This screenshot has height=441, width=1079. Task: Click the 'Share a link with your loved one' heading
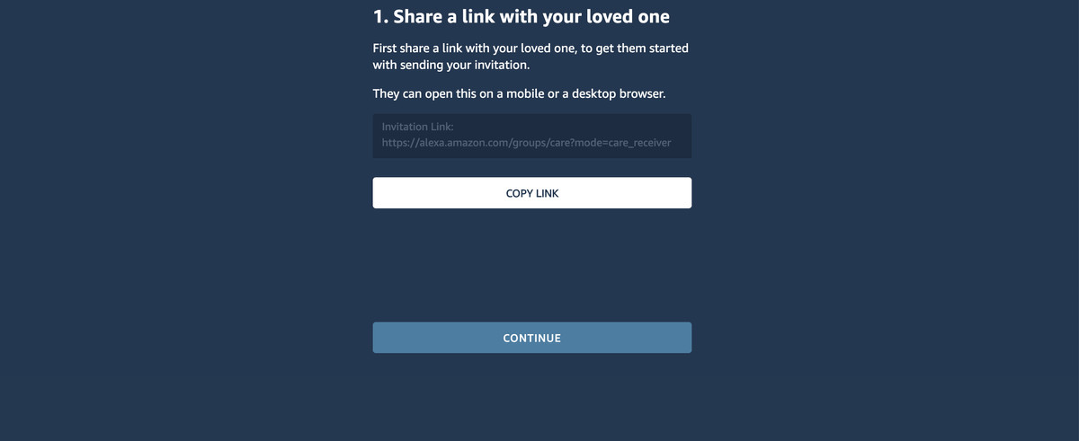pos(522,16)
